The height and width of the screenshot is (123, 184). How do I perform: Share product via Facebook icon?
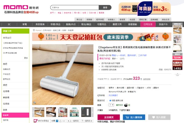(x=57, y=121)
